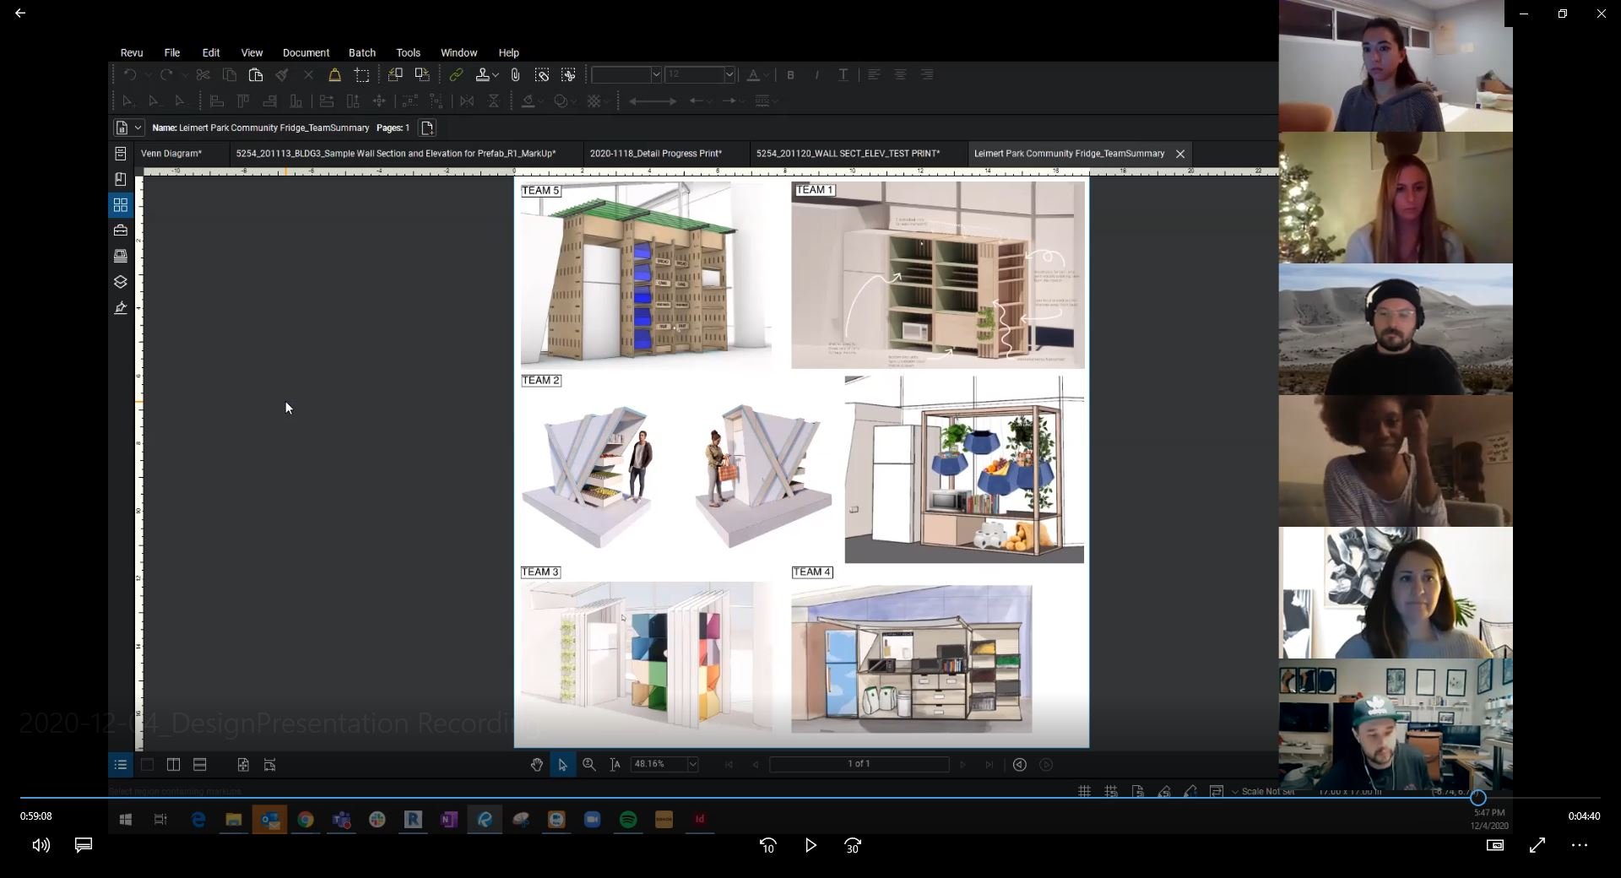Click the Previous View circular arrow

pos(1020,765)
